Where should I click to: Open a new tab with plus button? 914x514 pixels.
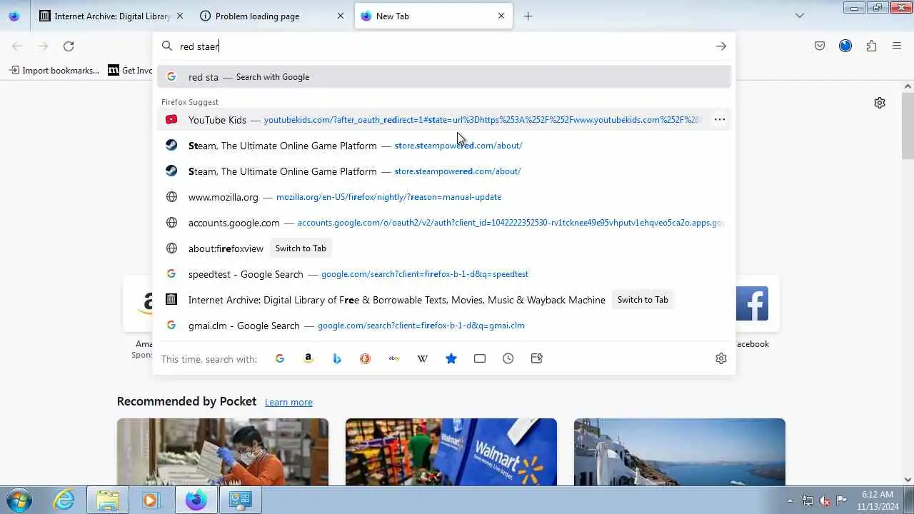click(528, 16)
